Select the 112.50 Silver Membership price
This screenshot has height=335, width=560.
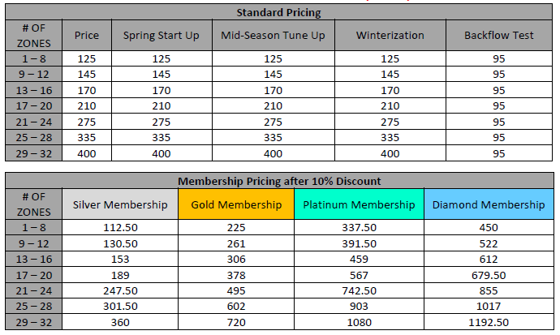tap(121, 228)
